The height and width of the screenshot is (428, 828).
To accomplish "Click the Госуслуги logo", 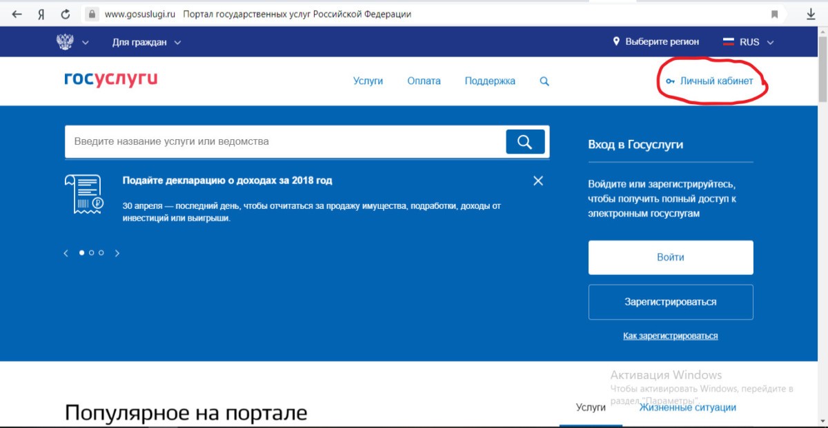I will 111,80.
